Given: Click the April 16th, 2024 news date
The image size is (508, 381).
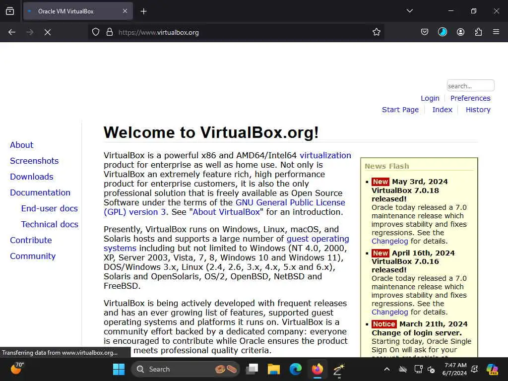Looking at the screenshot, I should click(x=424, y=253).
